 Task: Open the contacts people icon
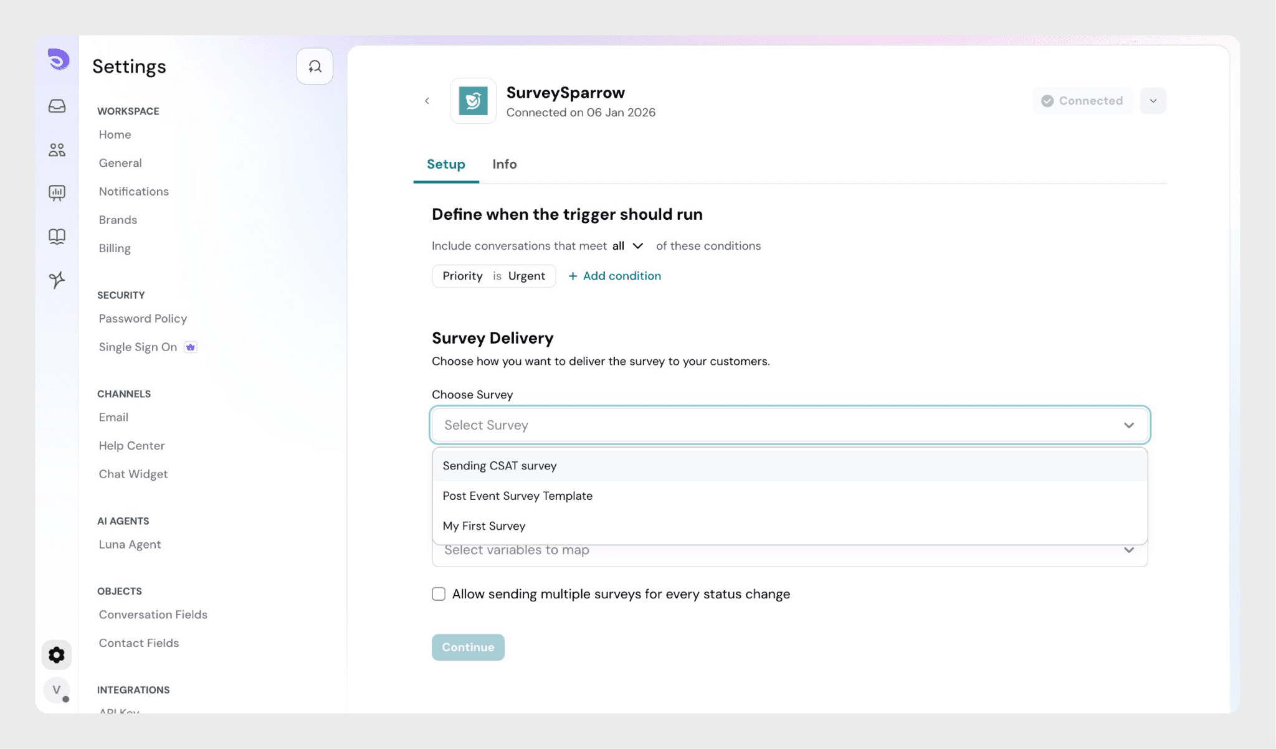pos(57,149)
